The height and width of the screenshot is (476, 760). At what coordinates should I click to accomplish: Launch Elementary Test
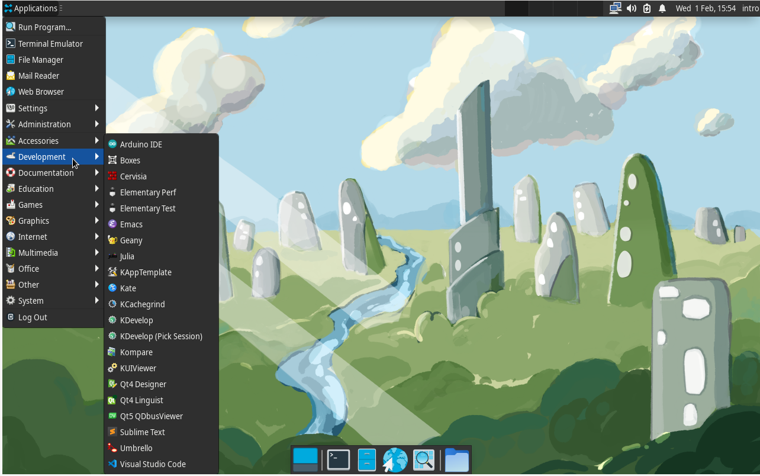tap(161, 208)
